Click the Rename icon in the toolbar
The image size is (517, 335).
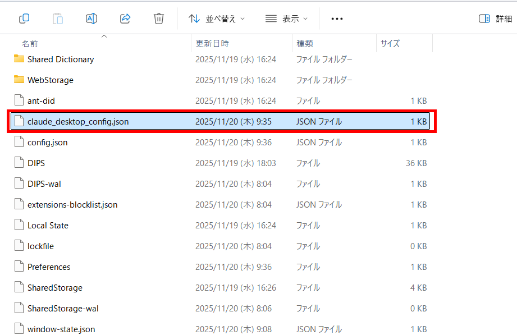[91, 19]
